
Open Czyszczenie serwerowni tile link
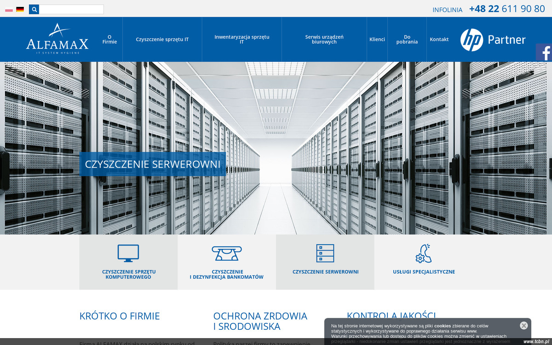[326, 272]
